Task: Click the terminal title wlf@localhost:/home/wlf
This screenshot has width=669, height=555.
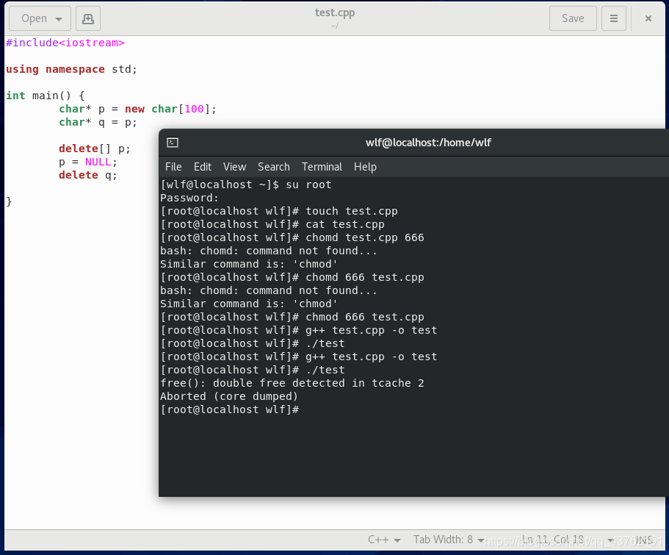Action: (428, 143)
